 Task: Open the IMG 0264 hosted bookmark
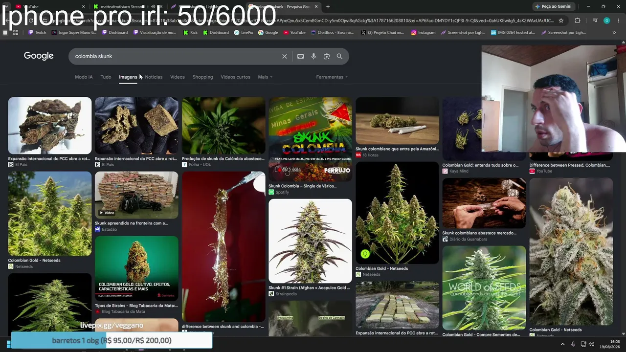coord(513,33)
